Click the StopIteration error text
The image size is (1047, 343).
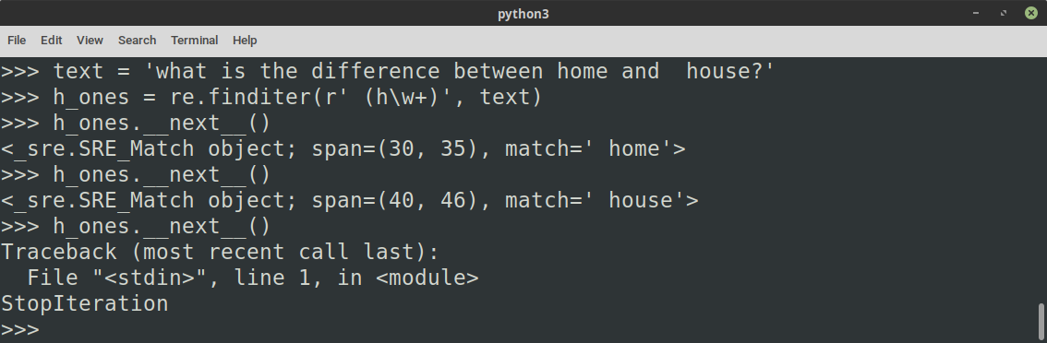[x=84, y=303]
